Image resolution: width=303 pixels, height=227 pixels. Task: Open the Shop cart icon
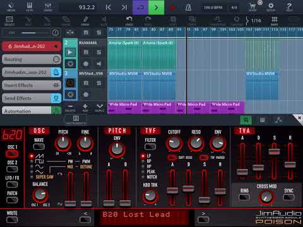pyautogui.click(x=252, y=7)
